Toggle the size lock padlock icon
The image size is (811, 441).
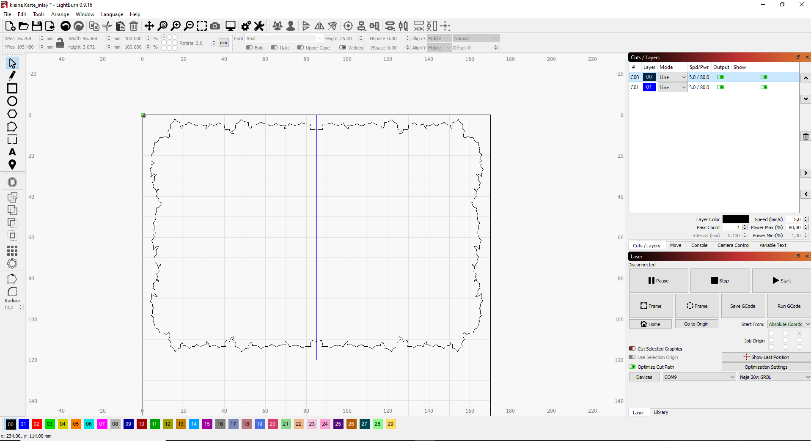click(60, 43)
